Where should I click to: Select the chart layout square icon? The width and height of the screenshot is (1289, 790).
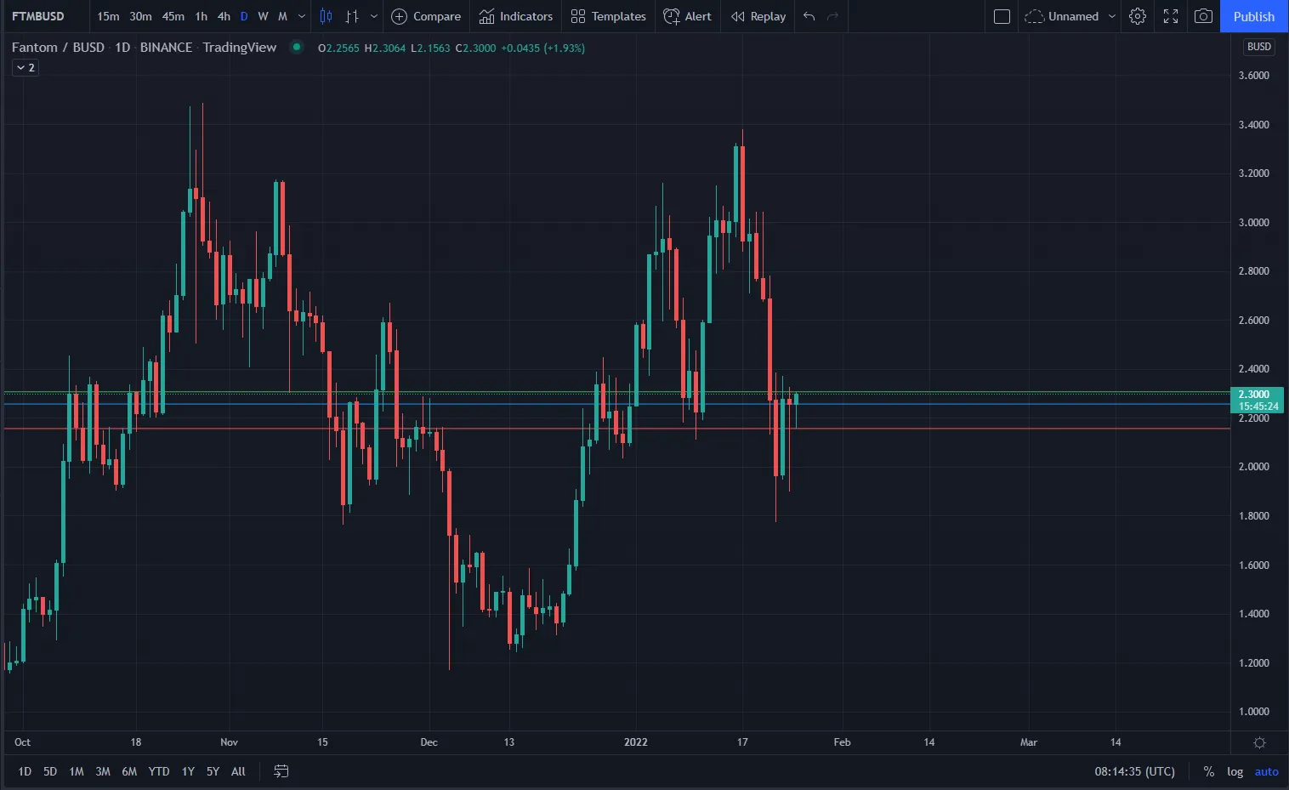pyautogui.click(x=1002, y=16)
